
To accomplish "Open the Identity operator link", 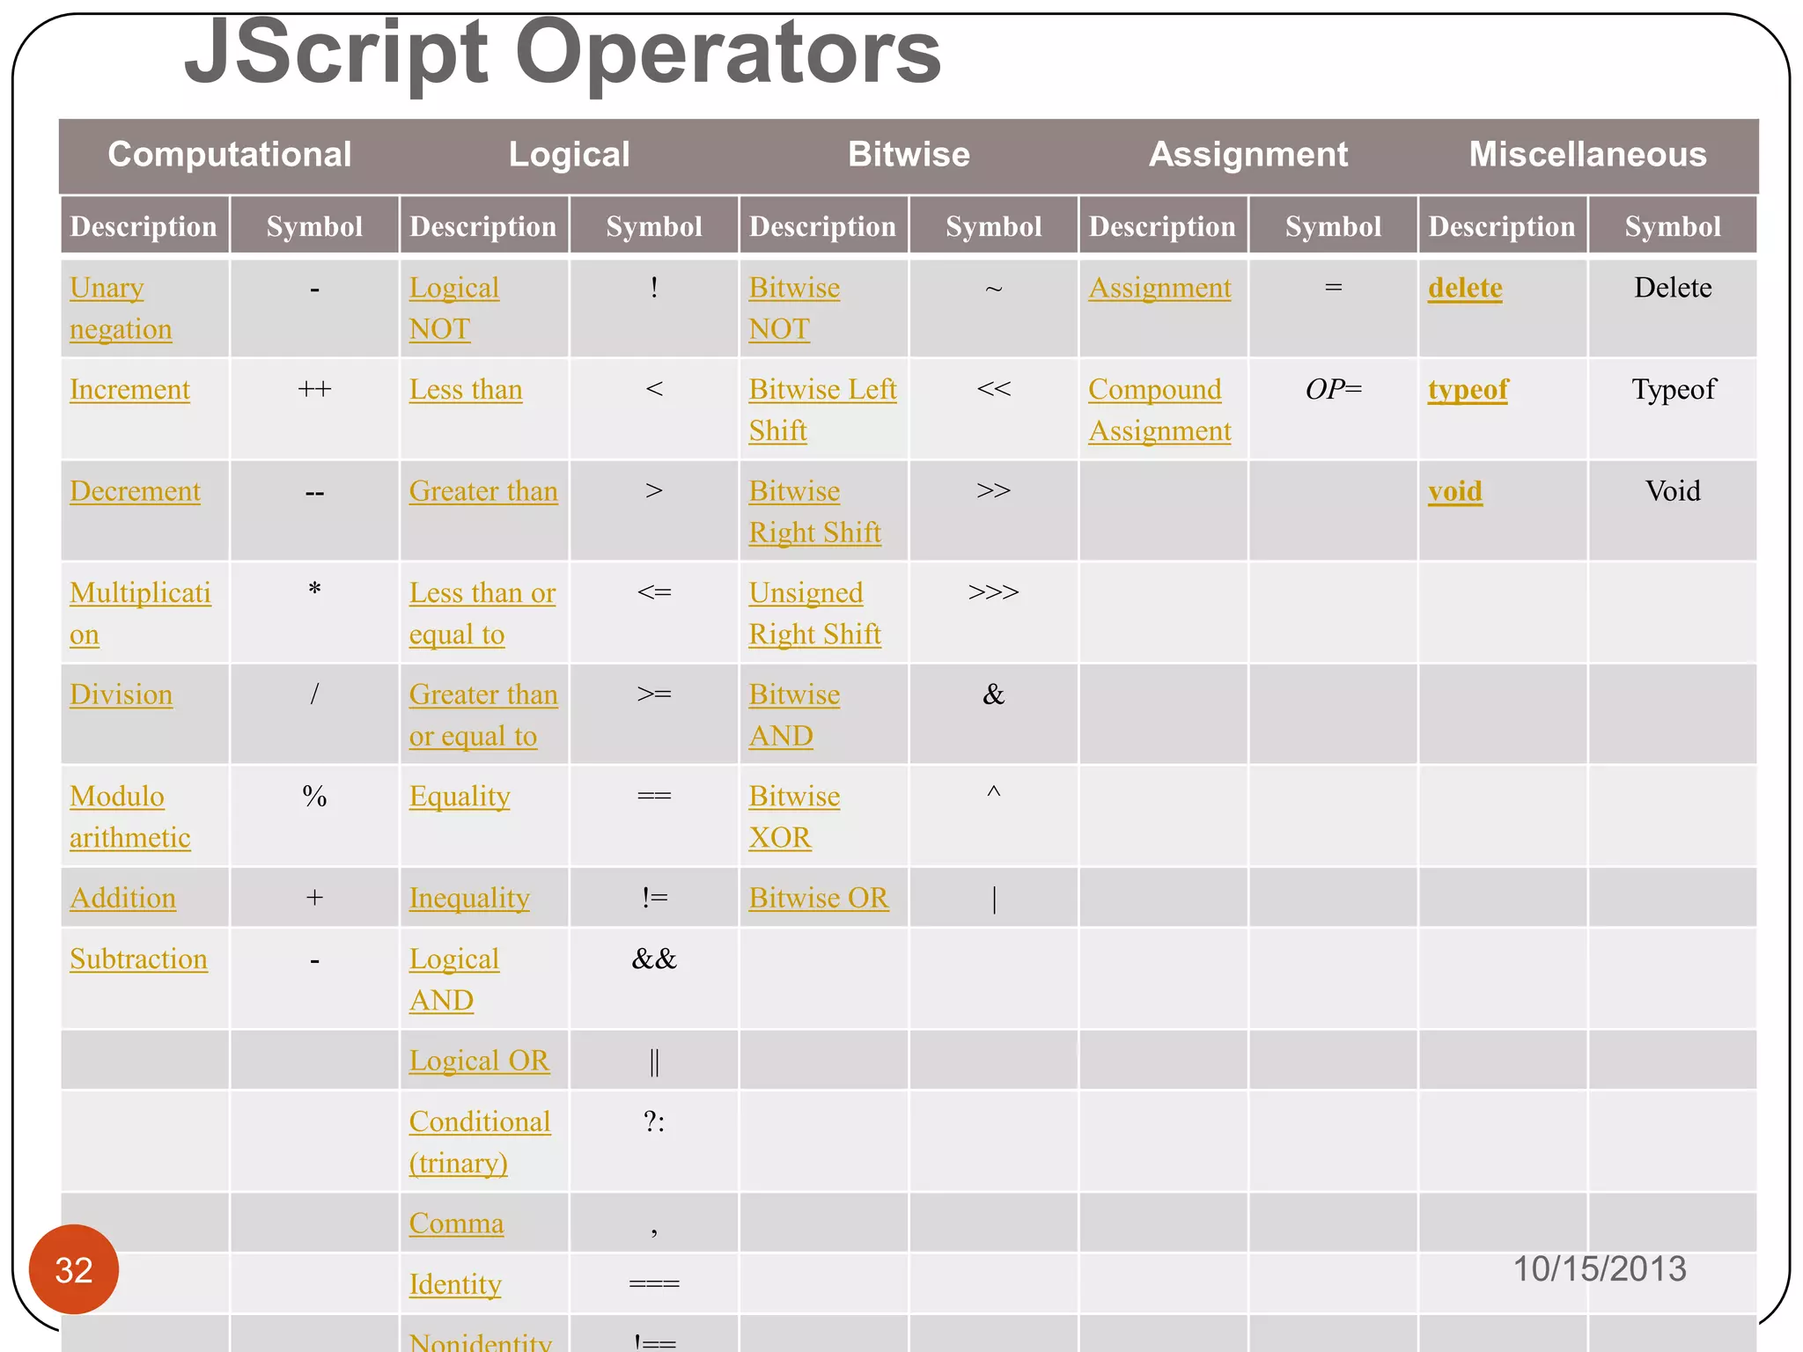I will pos(455,1284).
